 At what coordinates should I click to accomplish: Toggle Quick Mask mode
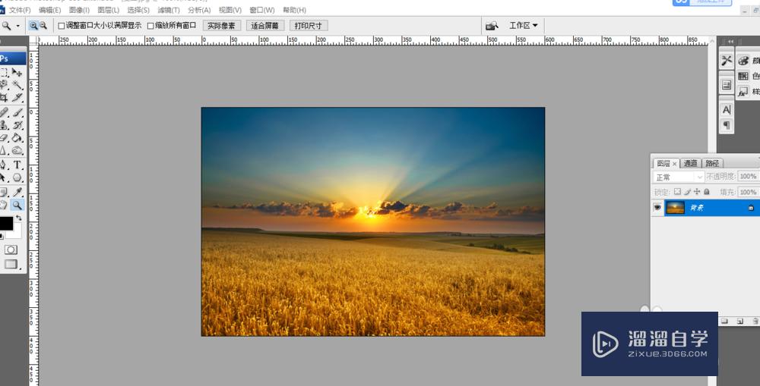(11, 249)
